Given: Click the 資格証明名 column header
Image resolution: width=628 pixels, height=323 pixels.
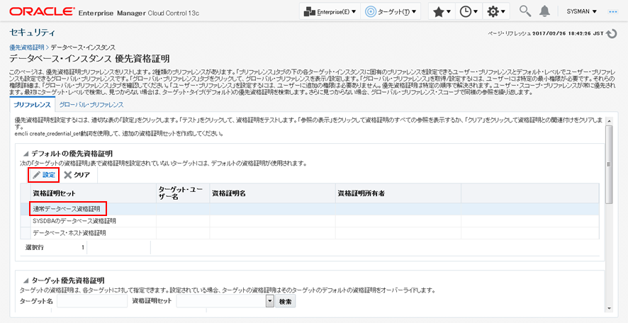Looking at the screenshot, I should coord(272,193).
